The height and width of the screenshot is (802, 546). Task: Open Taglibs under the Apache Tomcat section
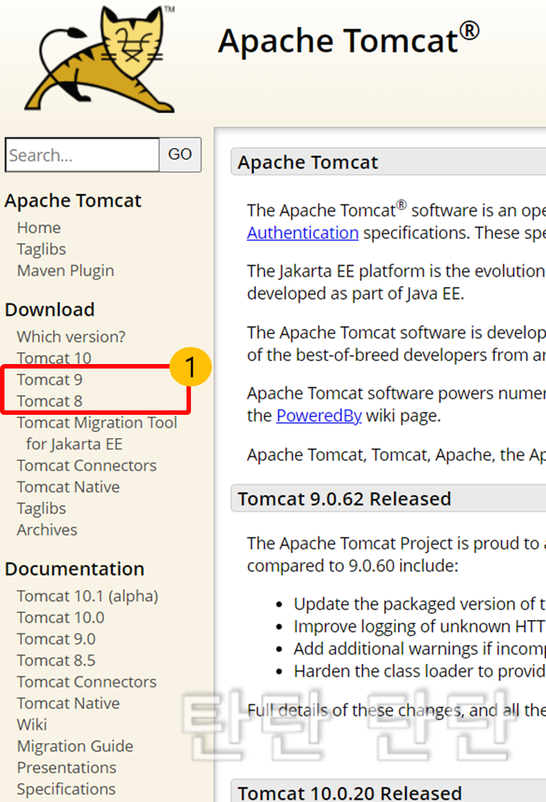coord(42,249)
